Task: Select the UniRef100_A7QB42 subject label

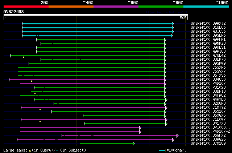Action: pos(208,56)
